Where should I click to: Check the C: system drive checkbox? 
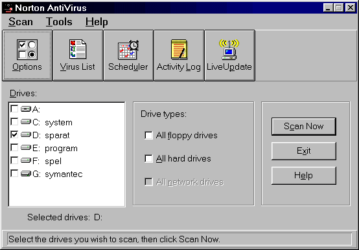point(14,121)
